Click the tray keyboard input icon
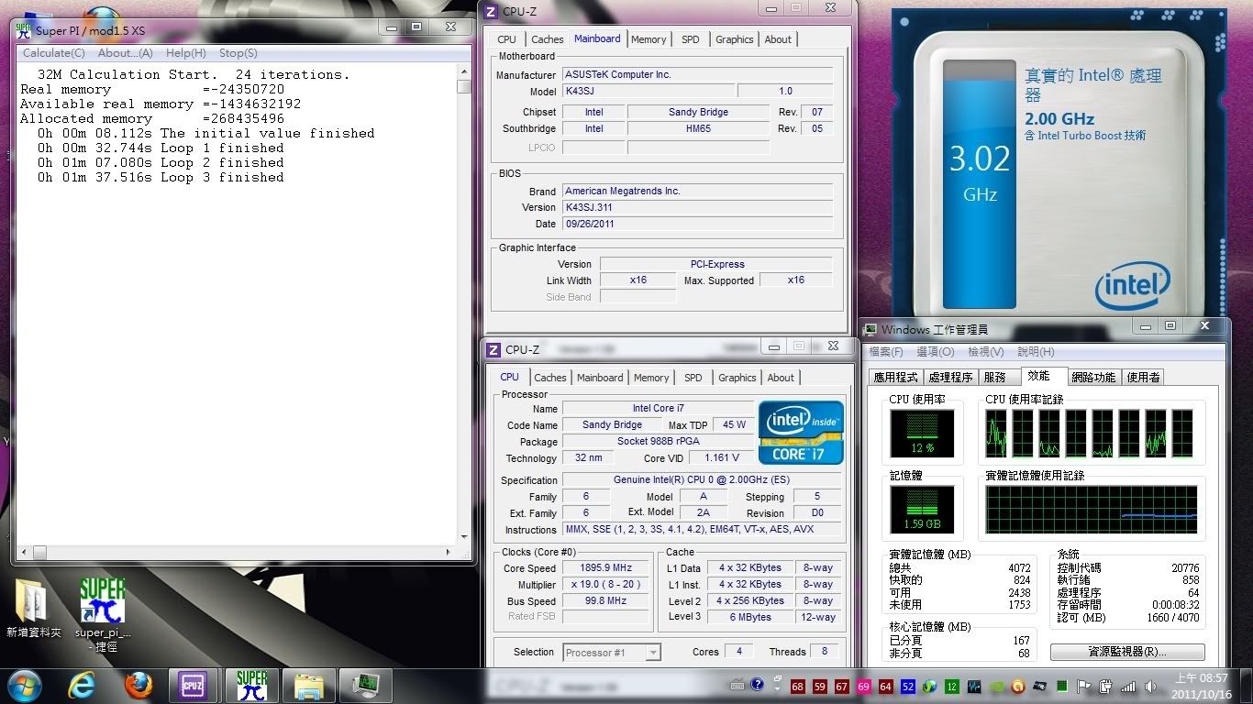The height and width of the screenshot is (704, 1253). [x=739, y=686]
